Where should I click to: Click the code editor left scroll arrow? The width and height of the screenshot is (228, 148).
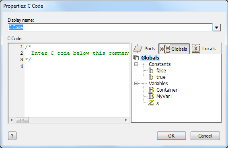click(12, 120)
